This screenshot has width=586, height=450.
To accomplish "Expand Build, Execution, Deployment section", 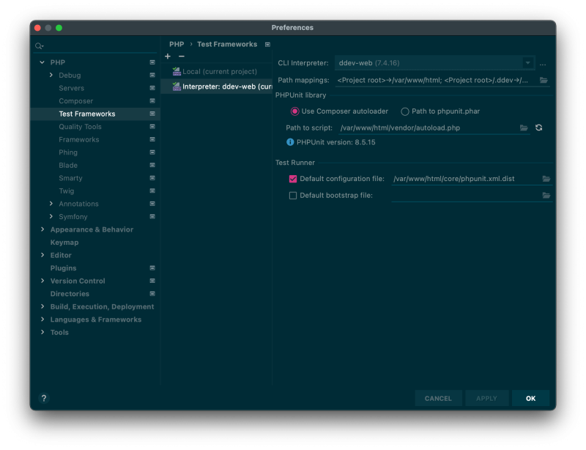I will (42, 307).
